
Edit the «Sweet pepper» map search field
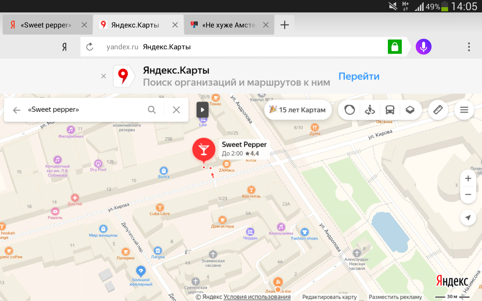(85, 110)
